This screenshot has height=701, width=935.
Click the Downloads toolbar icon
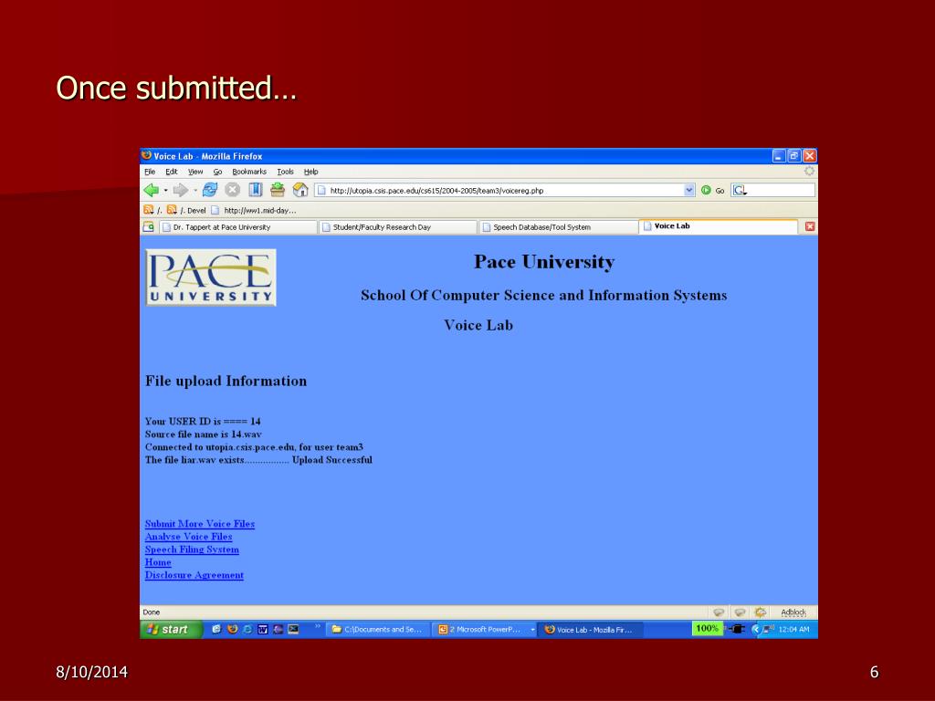(278, 190)
